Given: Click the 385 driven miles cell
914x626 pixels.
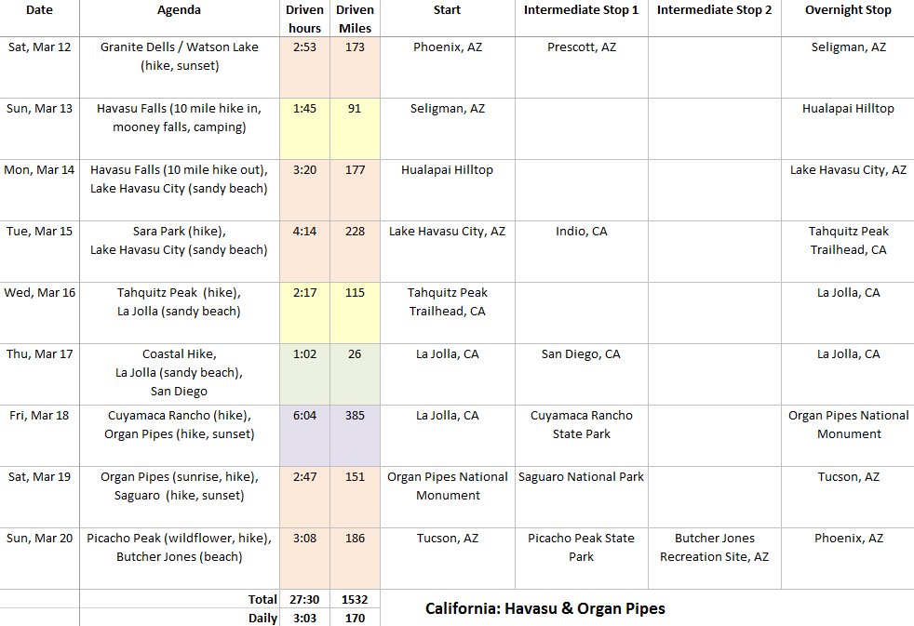Looking at the screenshot, I should coord(355,416).
